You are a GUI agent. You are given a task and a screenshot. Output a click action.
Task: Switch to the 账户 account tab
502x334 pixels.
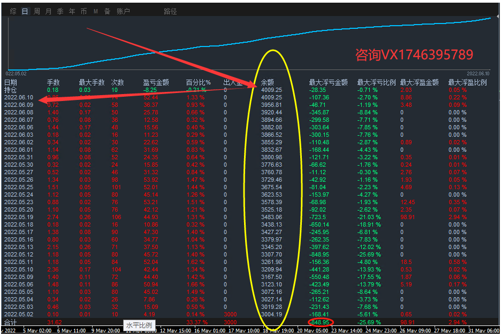pos(123,12)
